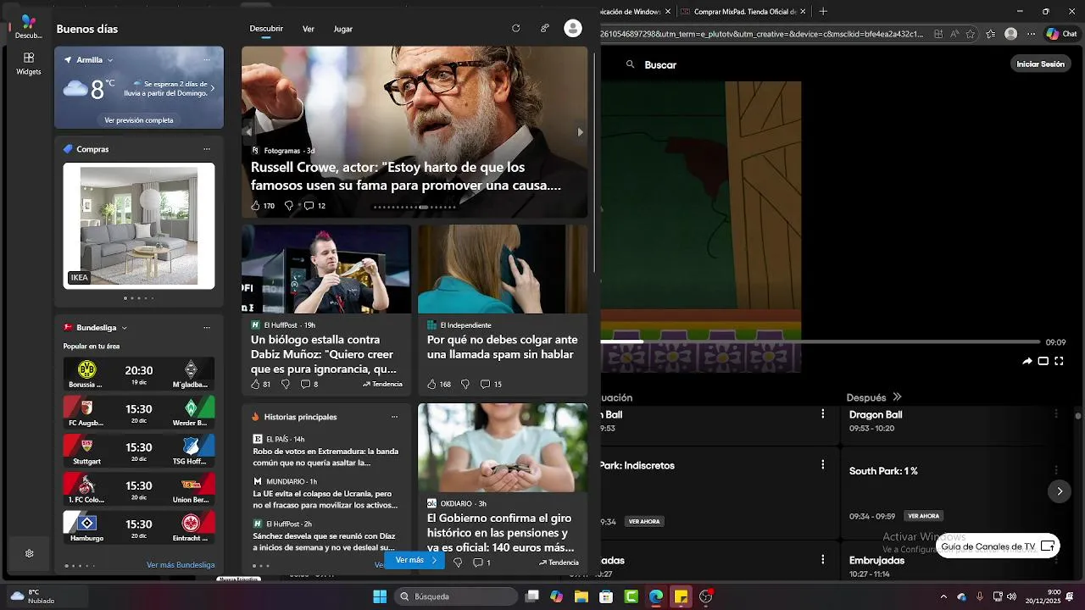The image size is (1085, 610).
Task: Click Buscar on Pluto TV
Action: [660, 65]
